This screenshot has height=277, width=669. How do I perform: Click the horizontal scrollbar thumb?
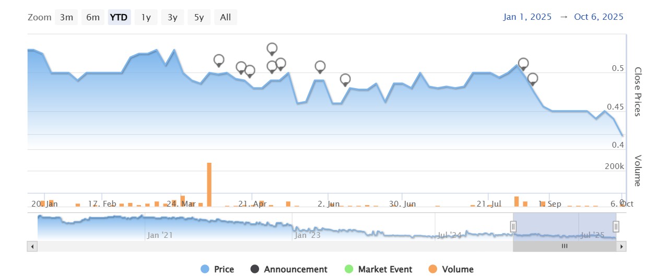click(x=564, y=246)
